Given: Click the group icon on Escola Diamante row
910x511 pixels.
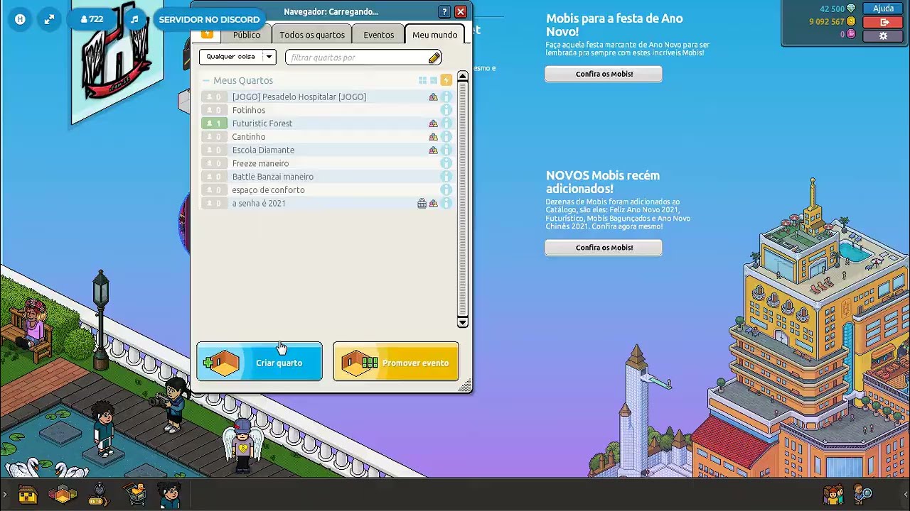Looking at the screenshot, I should click(x=433, y=150).
